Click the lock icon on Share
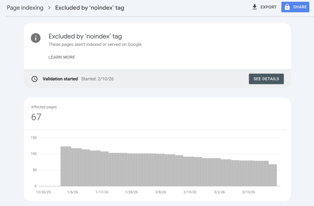 (x=287, y=7)
